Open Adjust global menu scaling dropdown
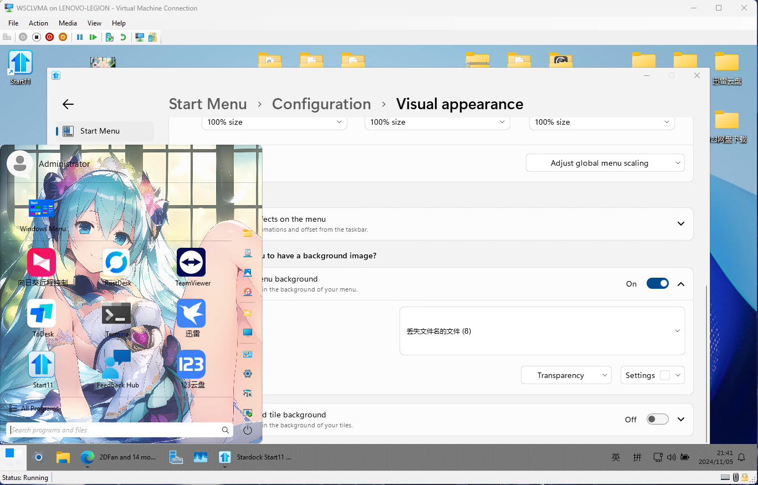 [x=605, y=163]
